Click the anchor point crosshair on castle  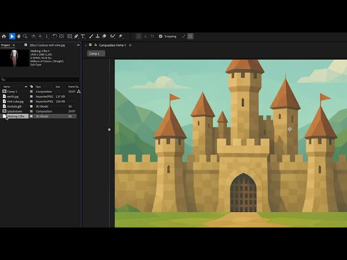coord(290,129)
